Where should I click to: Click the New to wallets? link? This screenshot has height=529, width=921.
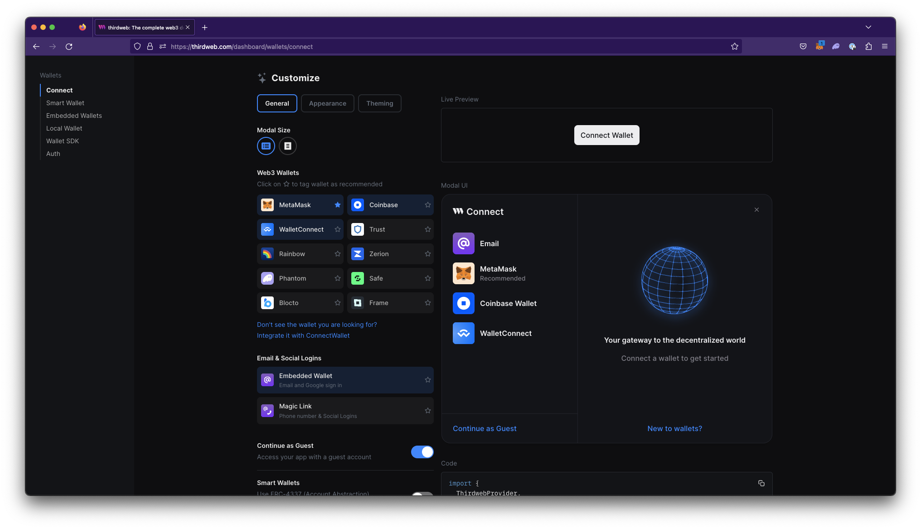click(674, 428)
